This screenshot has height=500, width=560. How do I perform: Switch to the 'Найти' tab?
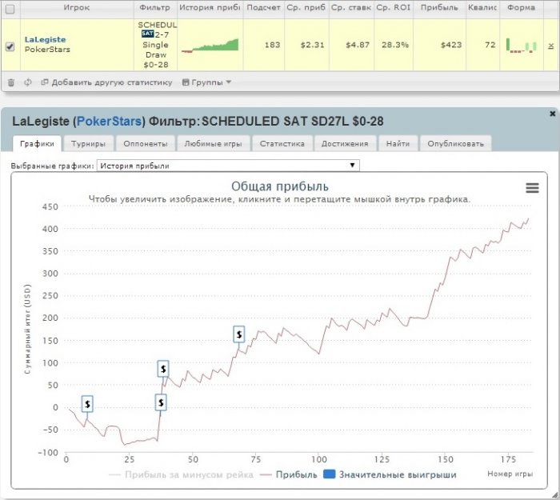pos(398,143)
